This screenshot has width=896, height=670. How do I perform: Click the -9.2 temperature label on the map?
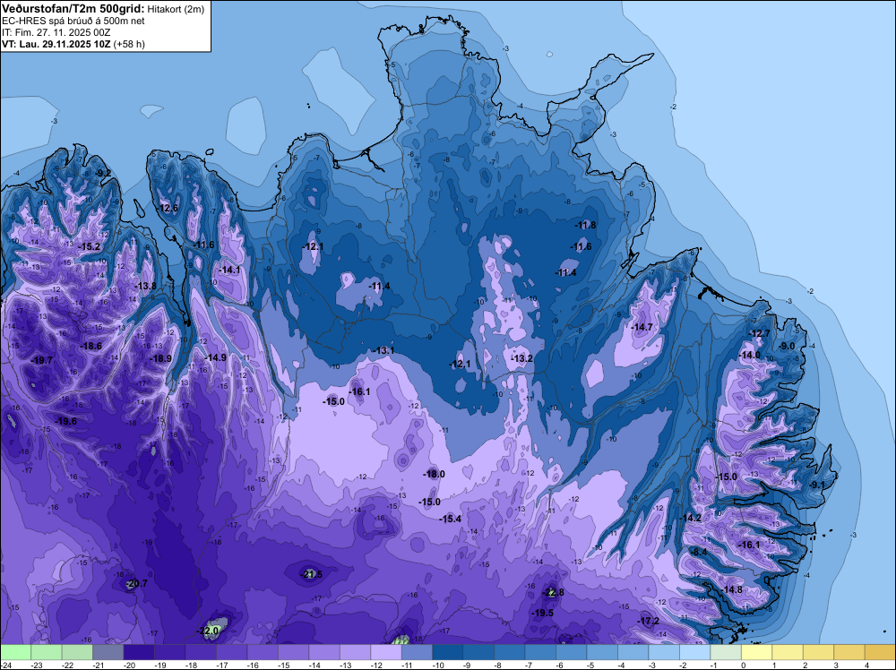[x=103, y=173]
